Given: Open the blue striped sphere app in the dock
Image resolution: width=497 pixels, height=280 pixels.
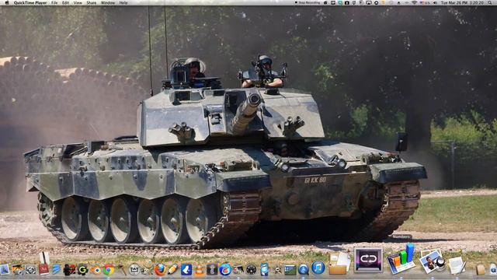Looking at the screenshot, I should point(56,269).
